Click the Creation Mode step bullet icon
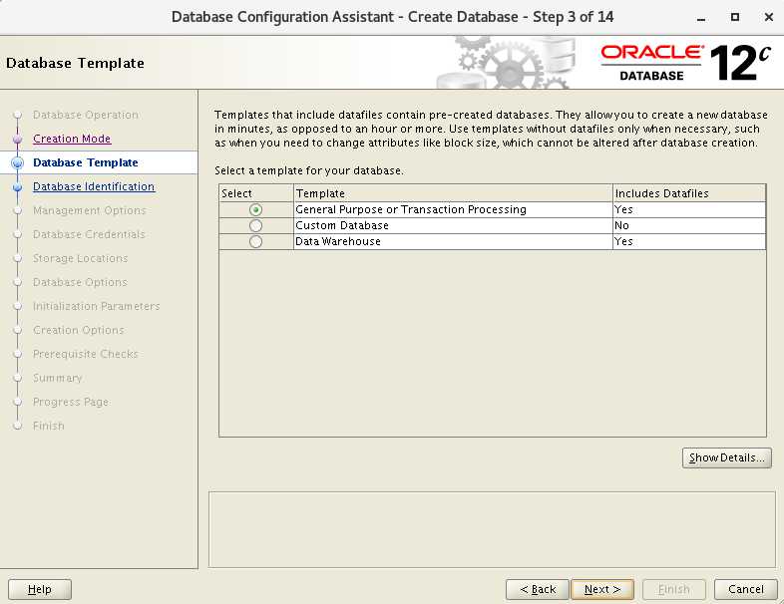784x604 pixels. pos(18,139)
